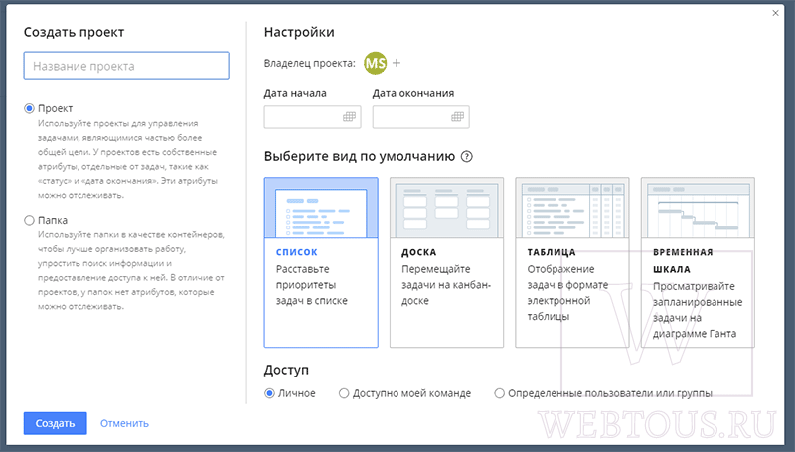
Task: Select the Папка radio button
Action: point(30,220)
